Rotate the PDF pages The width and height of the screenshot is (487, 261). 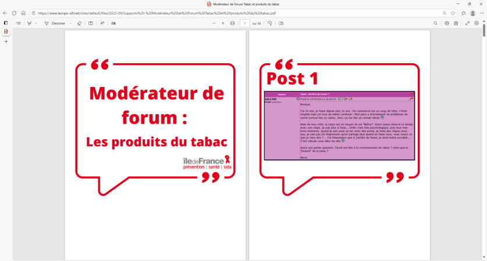point(270,23)
